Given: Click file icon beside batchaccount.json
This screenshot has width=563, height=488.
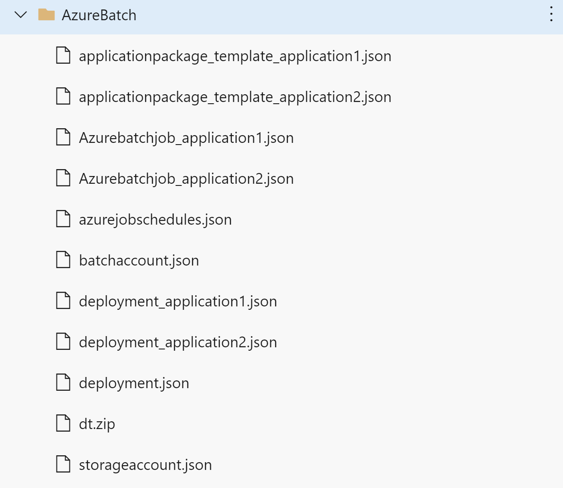Looking at the screenshot, I should (x=63, y=259).
